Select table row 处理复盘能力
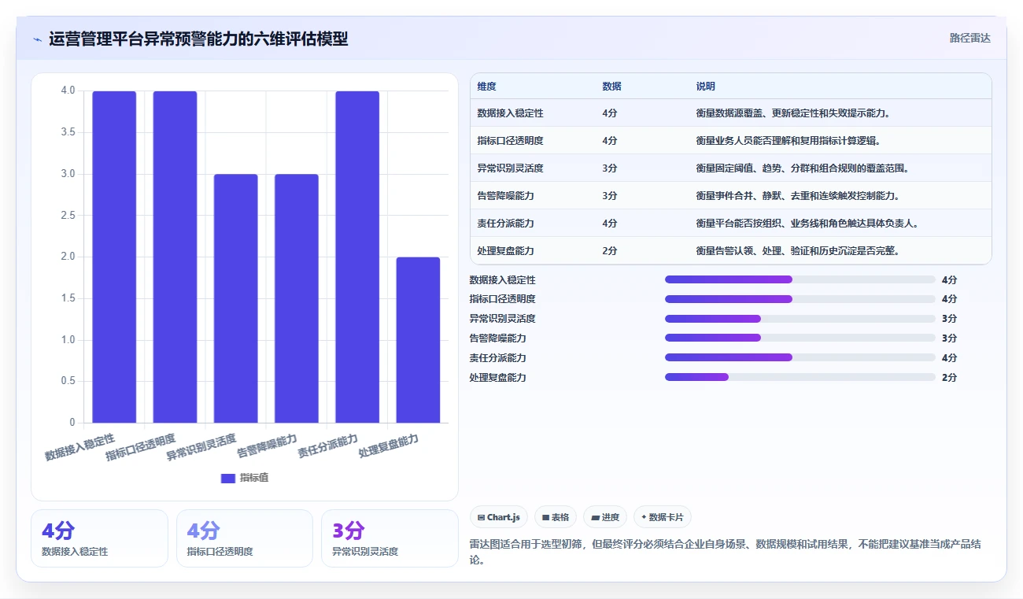This screenshot has width=1023, height=599. coord(731,250)
